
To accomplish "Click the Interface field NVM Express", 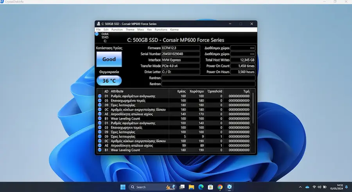I will tap(181, 60).
